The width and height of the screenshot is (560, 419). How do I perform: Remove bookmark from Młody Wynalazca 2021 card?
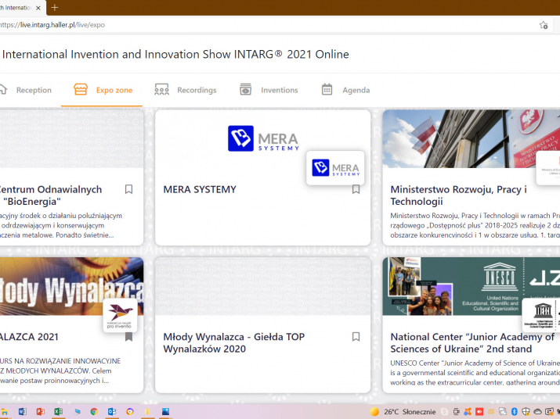[x=129, y=337]
